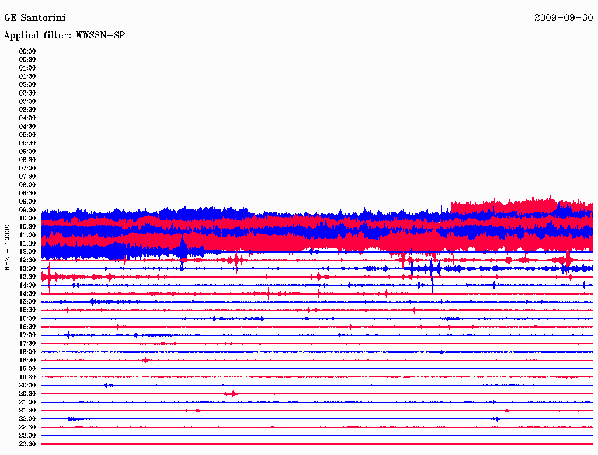This screenshot has width=598, height=455.
Task: Select the 18:30 time label
Action: point(27,360)
